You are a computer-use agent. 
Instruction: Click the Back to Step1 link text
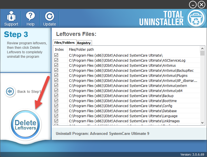29,92
